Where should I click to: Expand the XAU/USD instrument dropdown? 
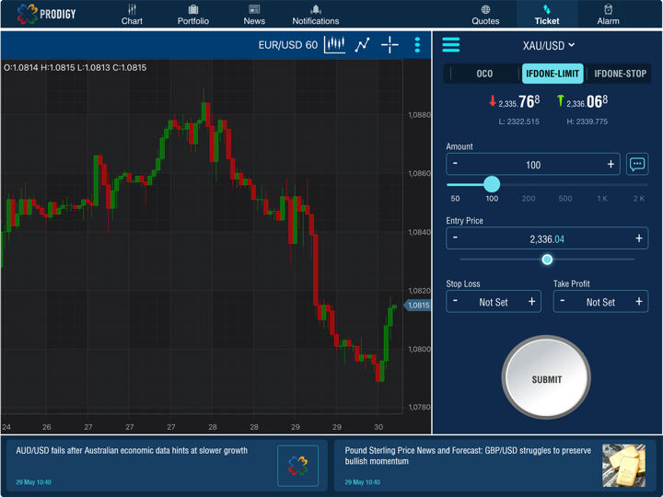(549, 45)
